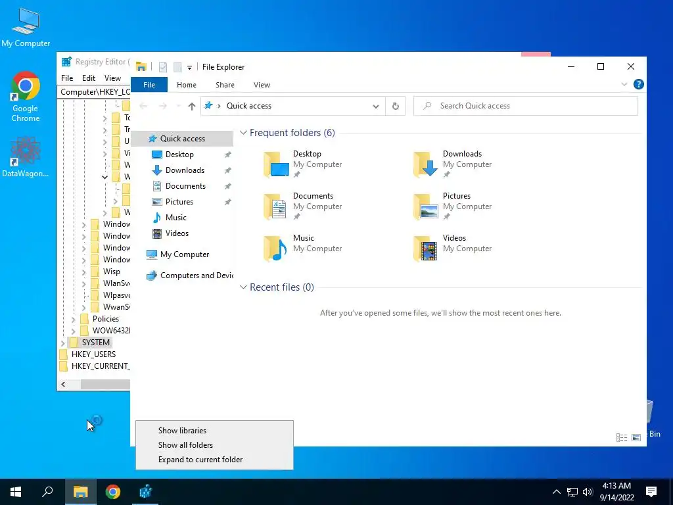Switch to Details view icon in status bar
The image size is (673, 505).
(x=622, y=437)
